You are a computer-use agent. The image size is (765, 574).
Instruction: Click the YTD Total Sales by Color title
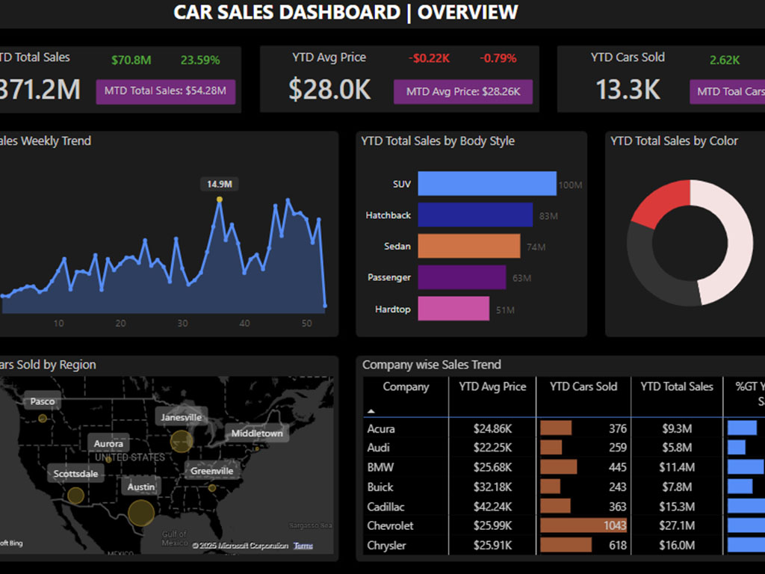[674, 141]
